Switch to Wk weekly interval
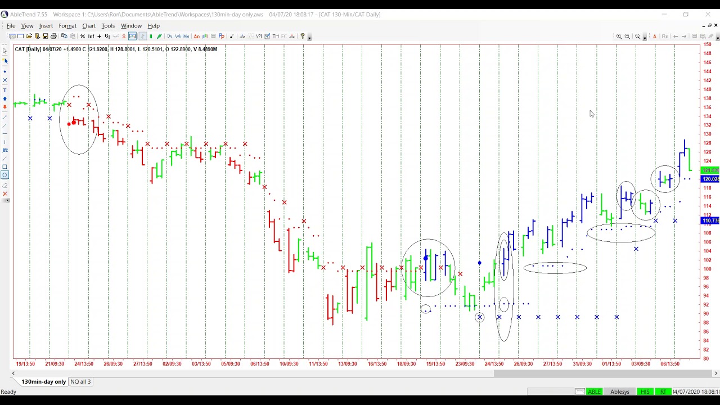720x405 pixels. click(x=178, y=37)
